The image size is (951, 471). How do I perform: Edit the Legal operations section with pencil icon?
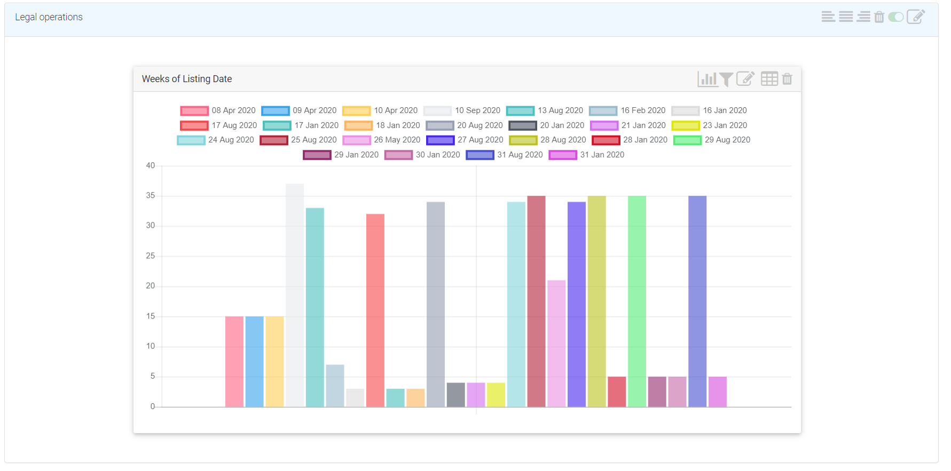pyautogui.click(x=916, y=17)
